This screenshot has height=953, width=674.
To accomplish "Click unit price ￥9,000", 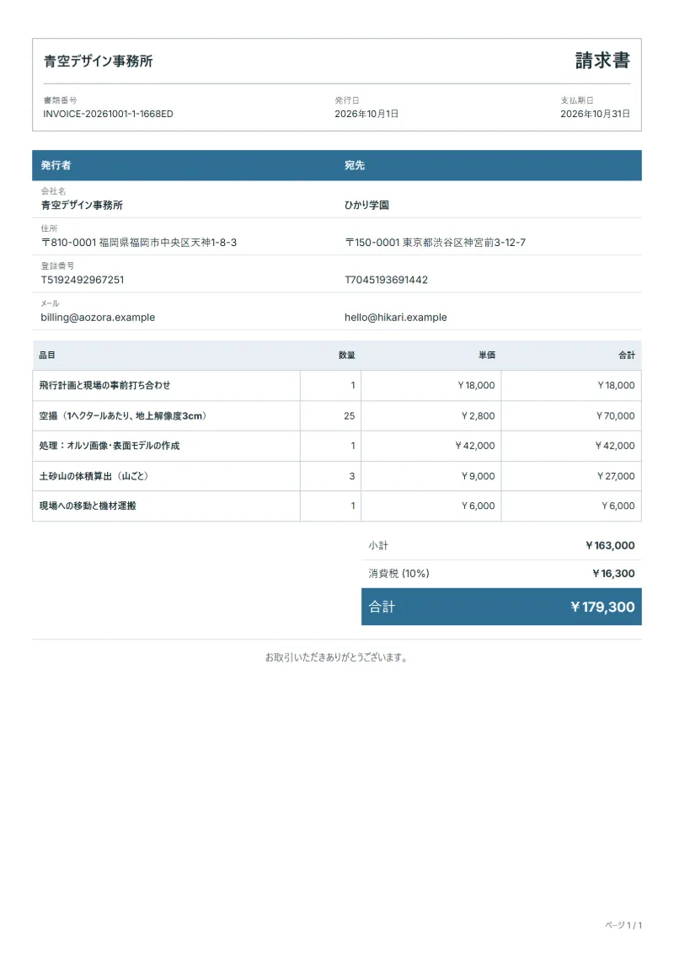I will point(478,476).
